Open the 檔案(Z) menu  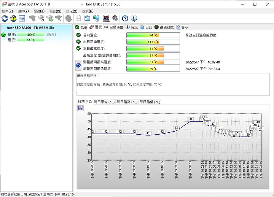click(8, 11)
